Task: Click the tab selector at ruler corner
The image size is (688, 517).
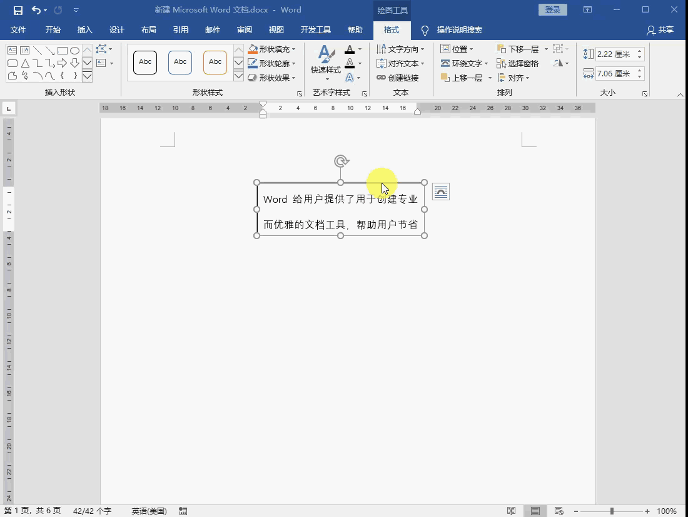Action: pos(9,108)
